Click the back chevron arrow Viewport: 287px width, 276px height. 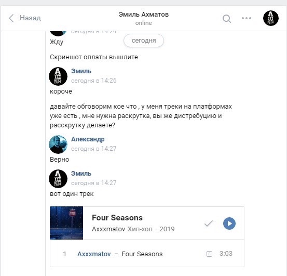(x=11, y=18)
